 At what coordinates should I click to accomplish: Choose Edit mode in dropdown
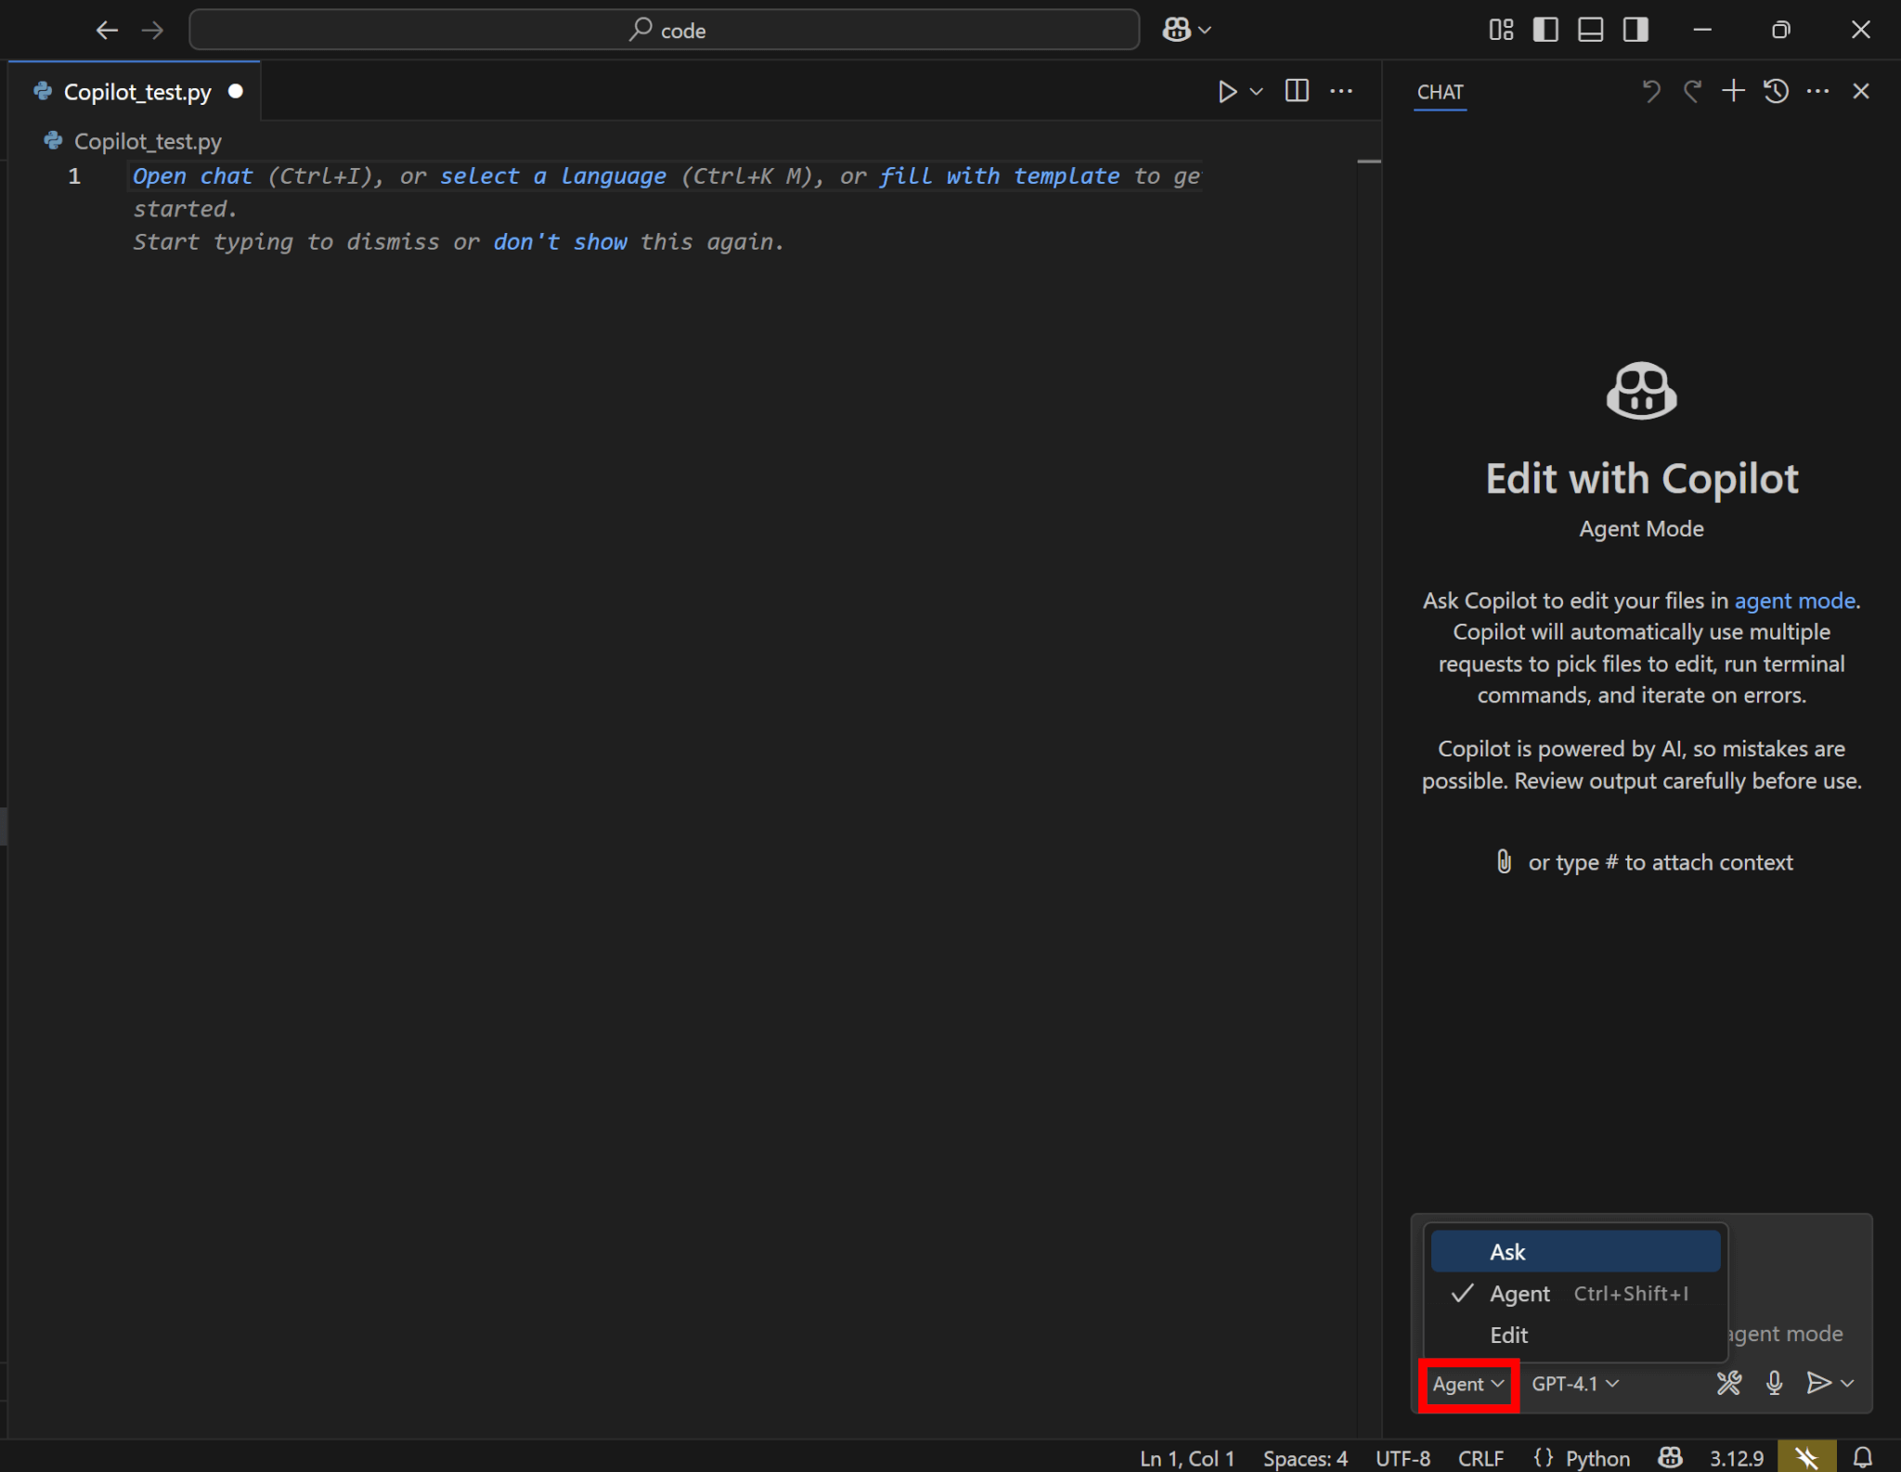coord(1575,1335)
